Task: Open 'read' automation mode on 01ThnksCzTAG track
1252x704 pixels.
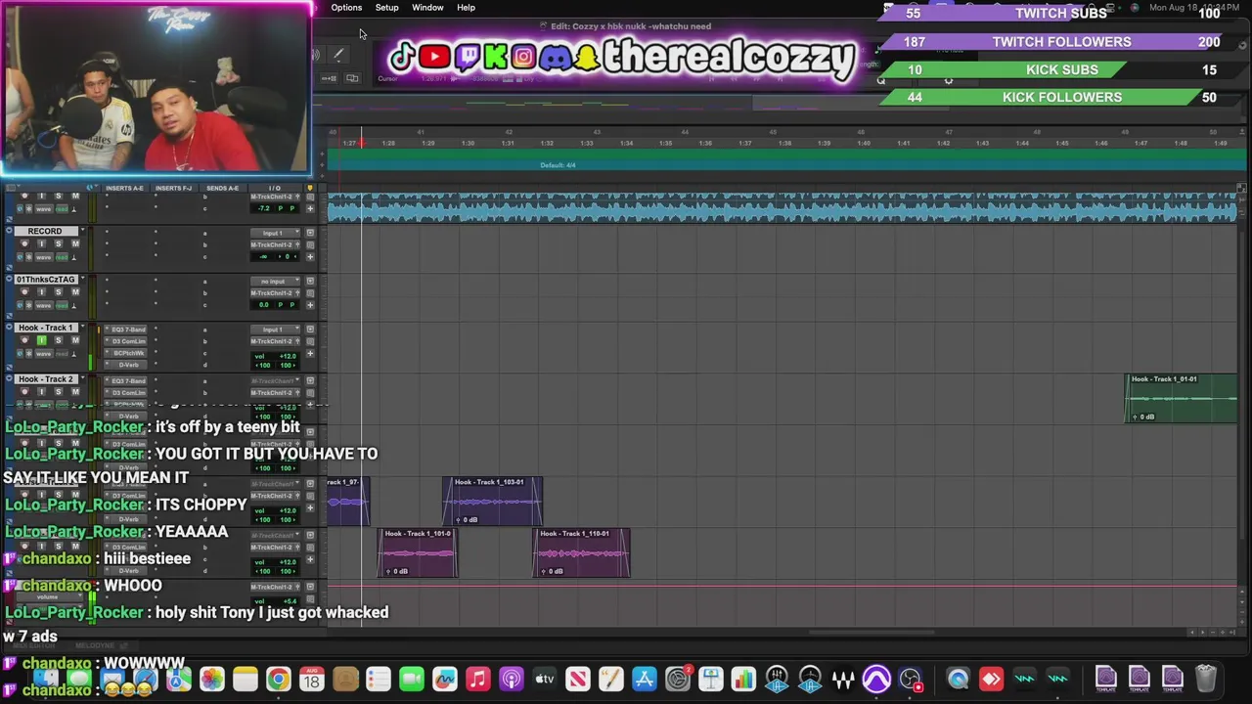Action: (62, 305)
